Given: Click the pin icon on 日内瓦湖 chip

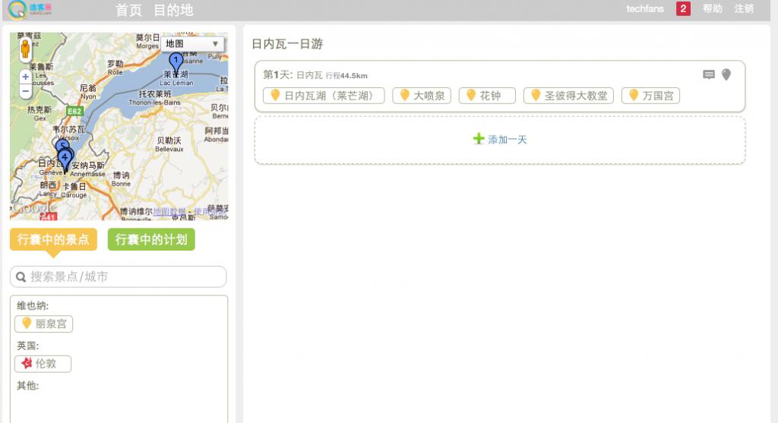Looking at the screenshot, I should [275, 95].
